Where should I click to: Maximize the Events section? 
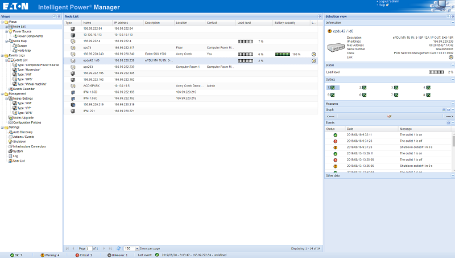[448, 123]
